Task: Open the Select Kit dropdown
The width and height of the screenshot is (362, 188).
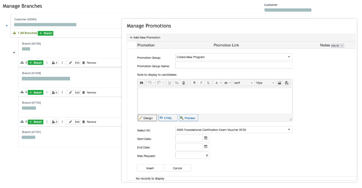Action: 234,130
